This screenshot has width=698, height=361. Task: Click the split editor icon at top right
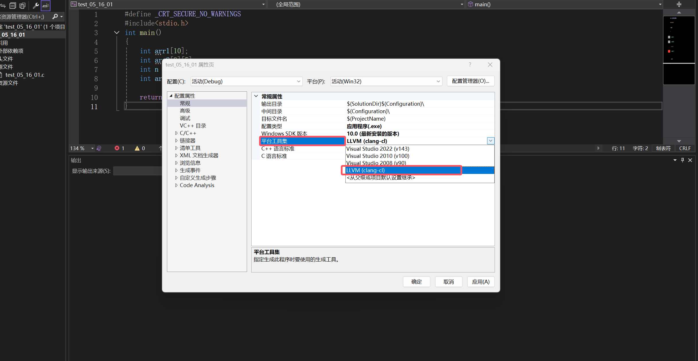pyautogui.click(x=679, y=4)
